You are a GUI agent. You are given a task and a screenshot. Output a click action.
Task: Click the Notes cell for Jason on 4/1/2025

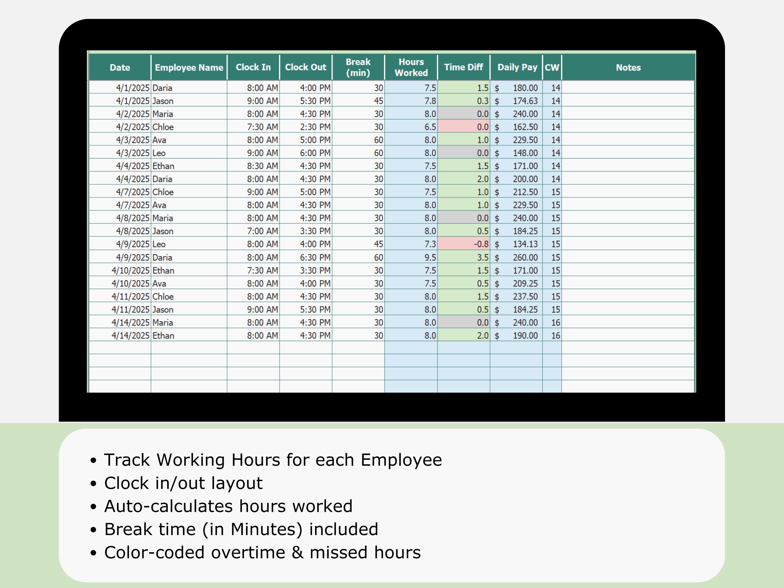627,101
